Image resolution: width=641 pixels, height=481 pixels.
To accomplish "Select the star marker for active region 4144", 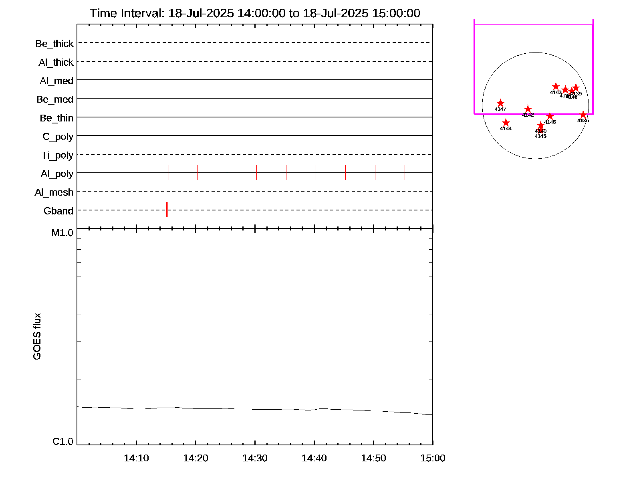I will pos(506,123).
